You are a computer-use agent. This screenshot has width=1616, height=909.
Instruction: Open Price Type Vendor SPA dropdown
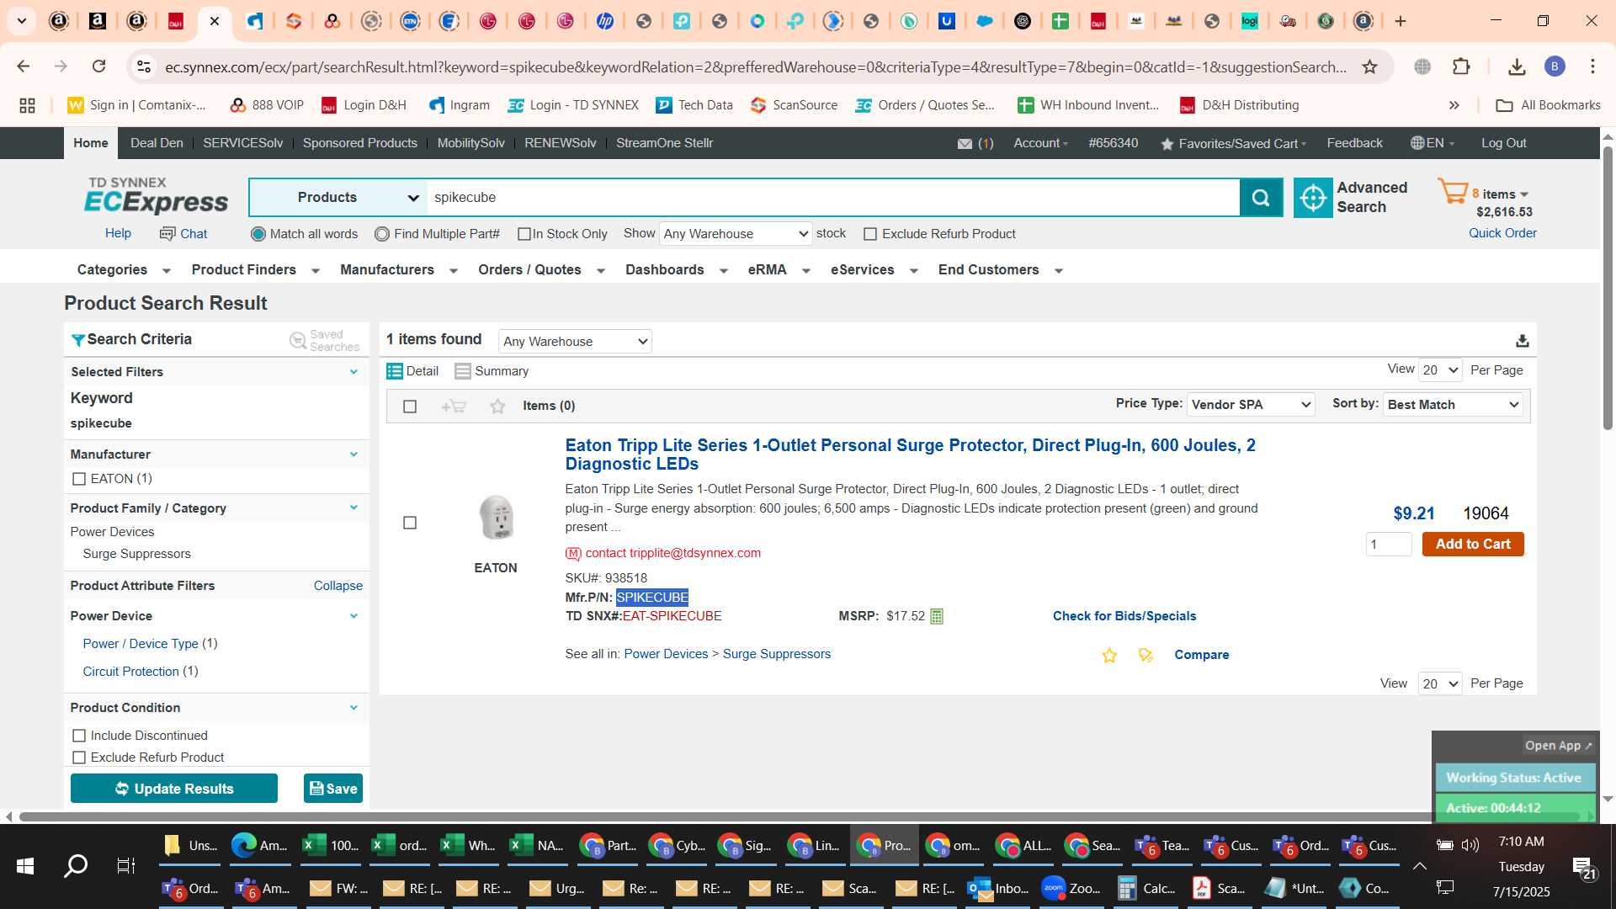(x=1251, y=405)
